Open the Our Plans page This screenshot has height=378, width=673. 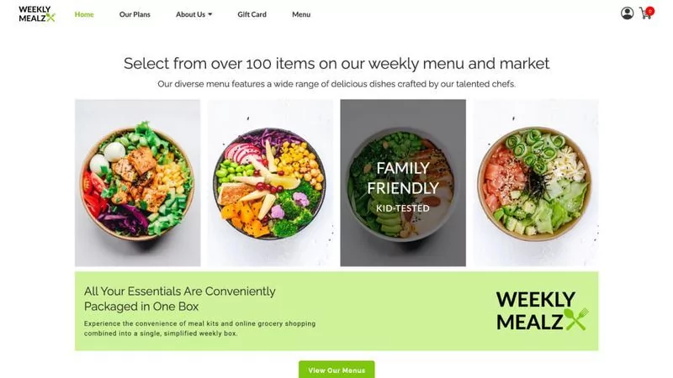(x=135, y=14)
